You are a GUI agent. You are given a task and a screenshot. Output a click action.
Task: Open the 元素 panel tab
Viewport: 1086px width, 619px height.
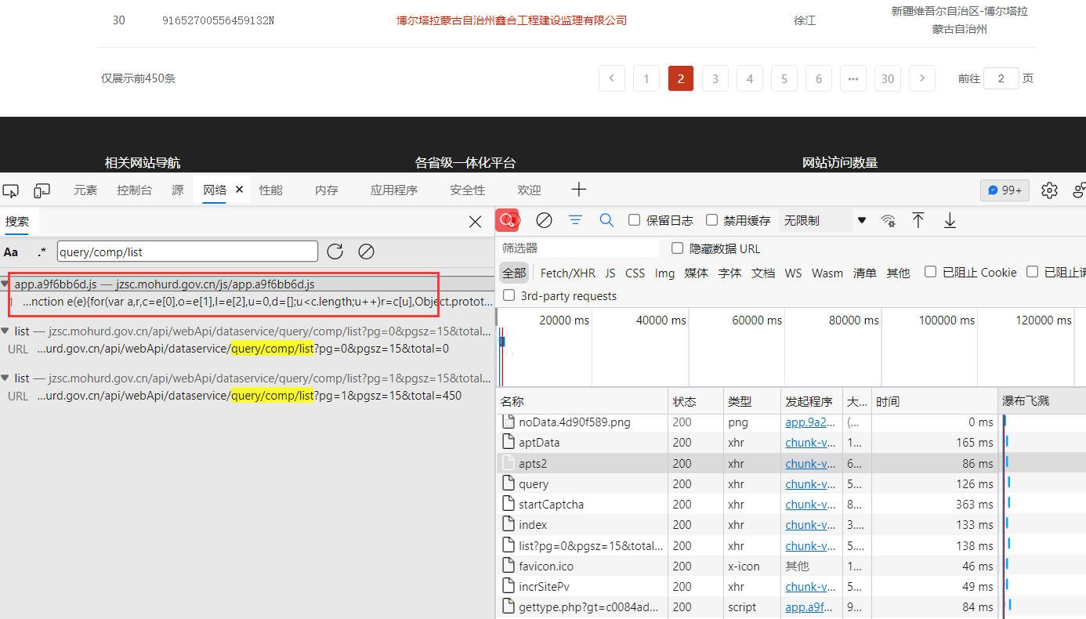[x=85, y=190]
